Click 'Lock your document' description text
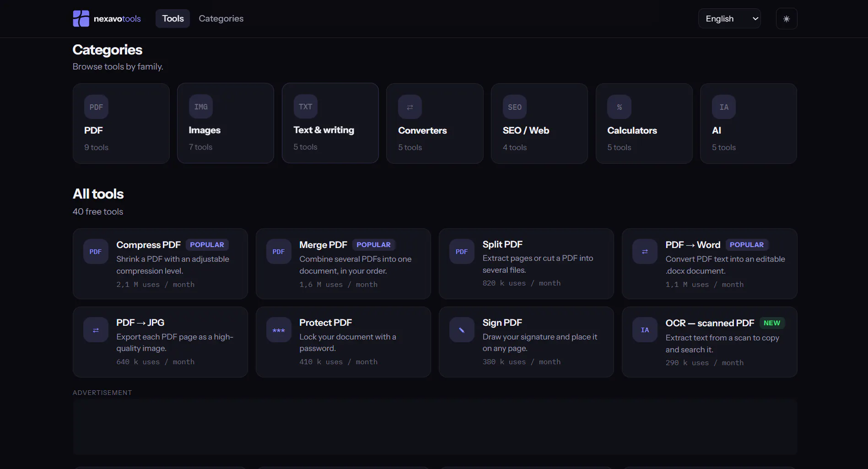Image resolution: width=868 pixels, height=469 pixels. click(x=348, y=343)
